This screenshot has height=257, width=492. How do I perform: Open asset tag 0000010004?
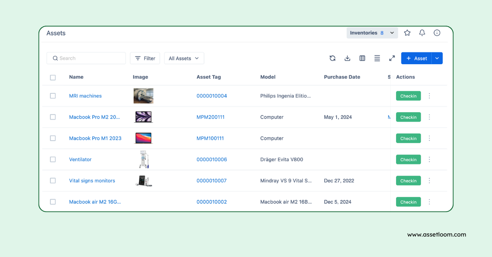point(212,96)
